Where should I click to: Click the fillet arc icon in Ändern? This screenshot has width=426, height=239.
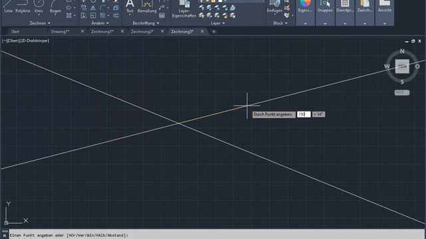(x=103, y=7)
